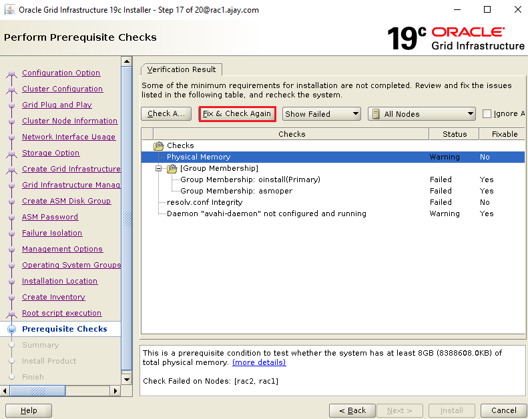Click the Cancel button
Screen dimensions: 528x419
pyautogui.click(x=503, y=410)
